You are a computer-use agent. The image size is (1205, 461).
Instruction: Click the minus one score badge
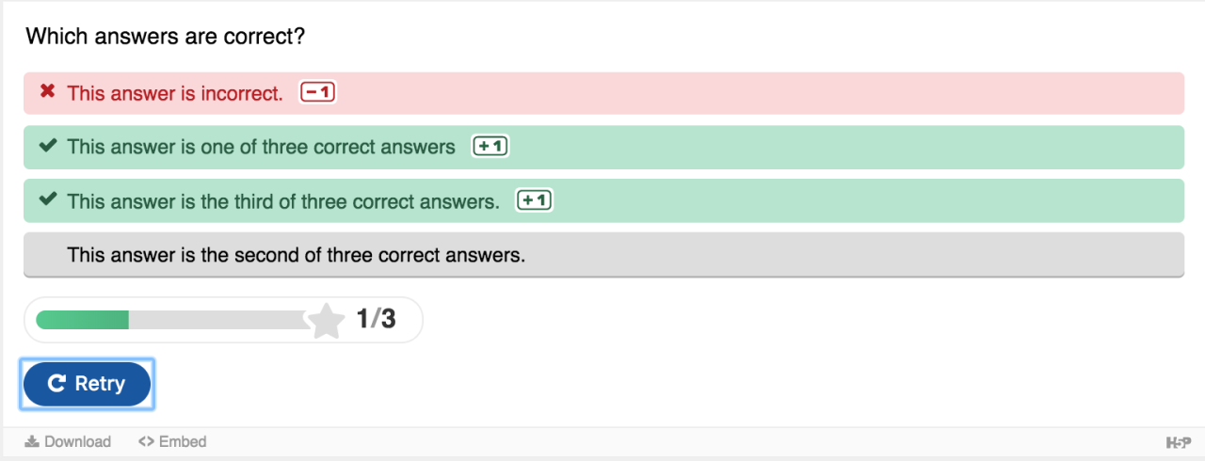[x=318, y=93]
